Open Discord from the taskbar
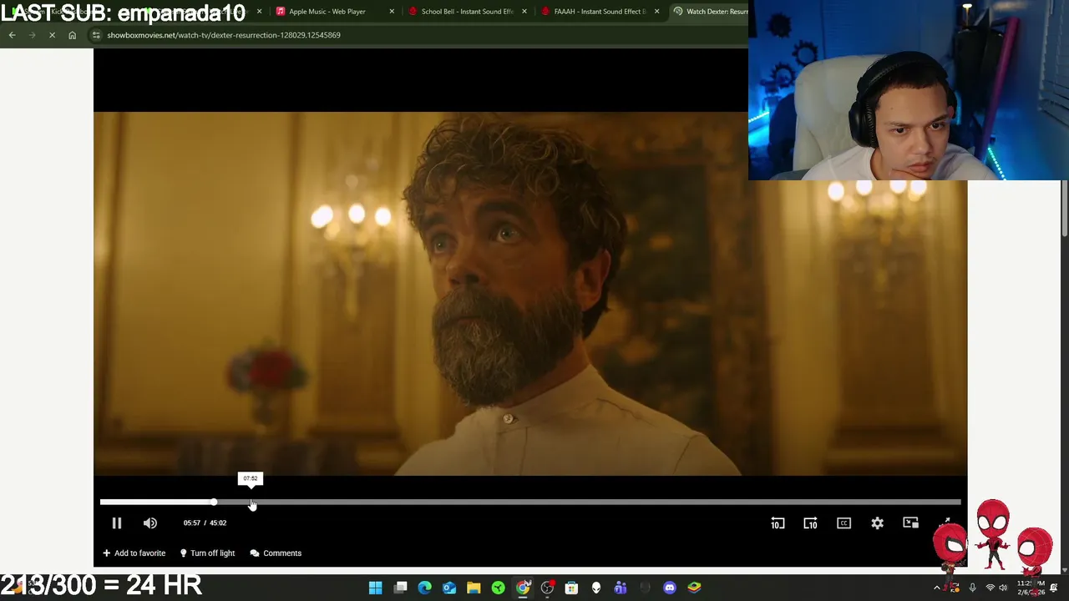Screen dimensions: 1069x601 click(670, 588)
